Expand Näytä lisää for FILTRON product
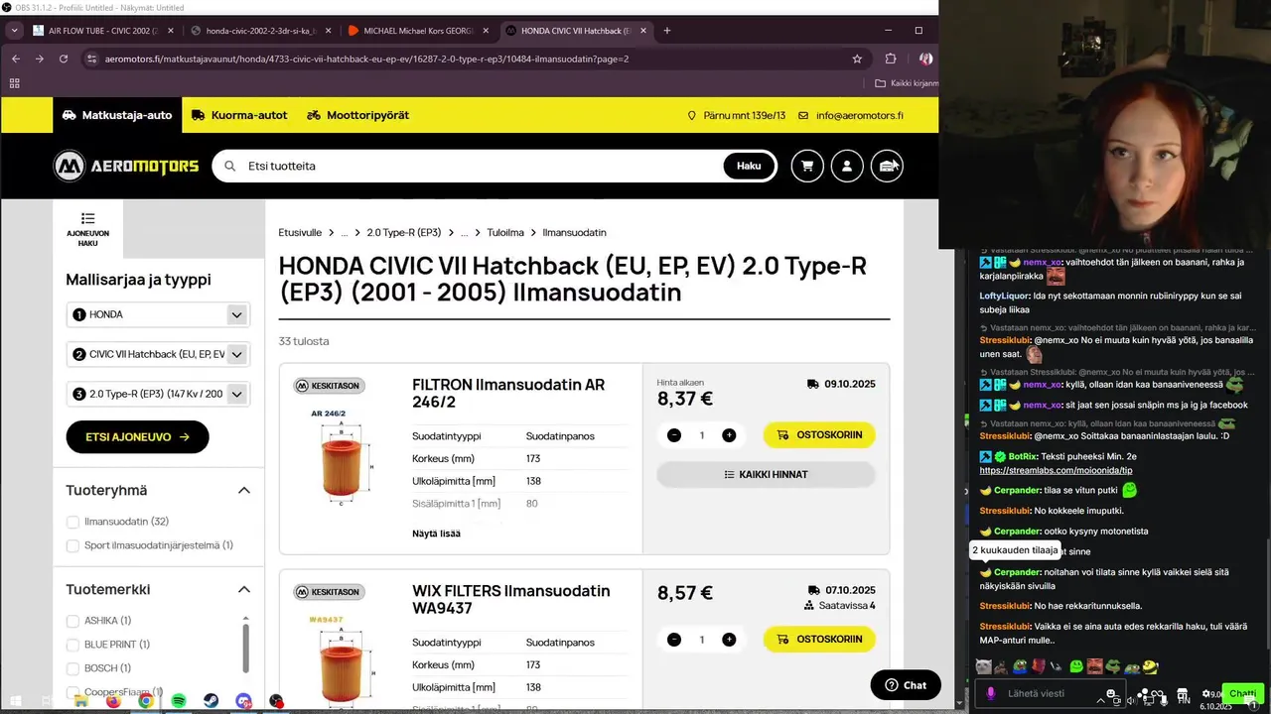 (436, 534)
